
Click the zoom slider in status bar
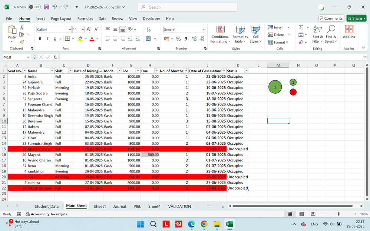(x=338, y=214)
